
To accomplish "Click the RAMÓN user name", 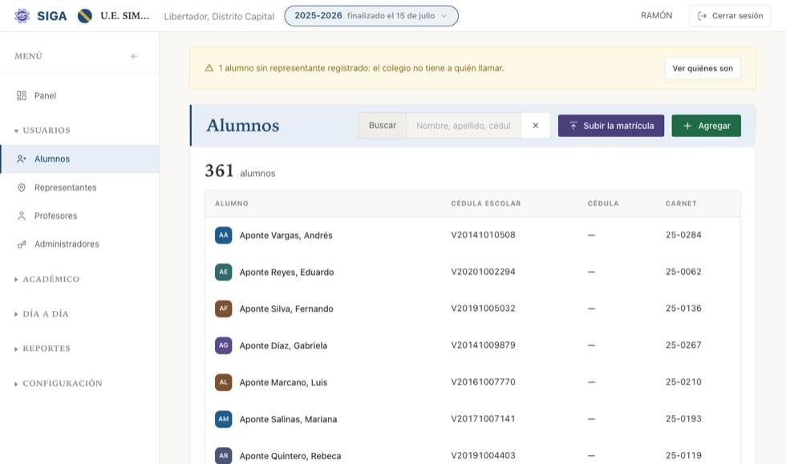I will click(x=657, y=15).
